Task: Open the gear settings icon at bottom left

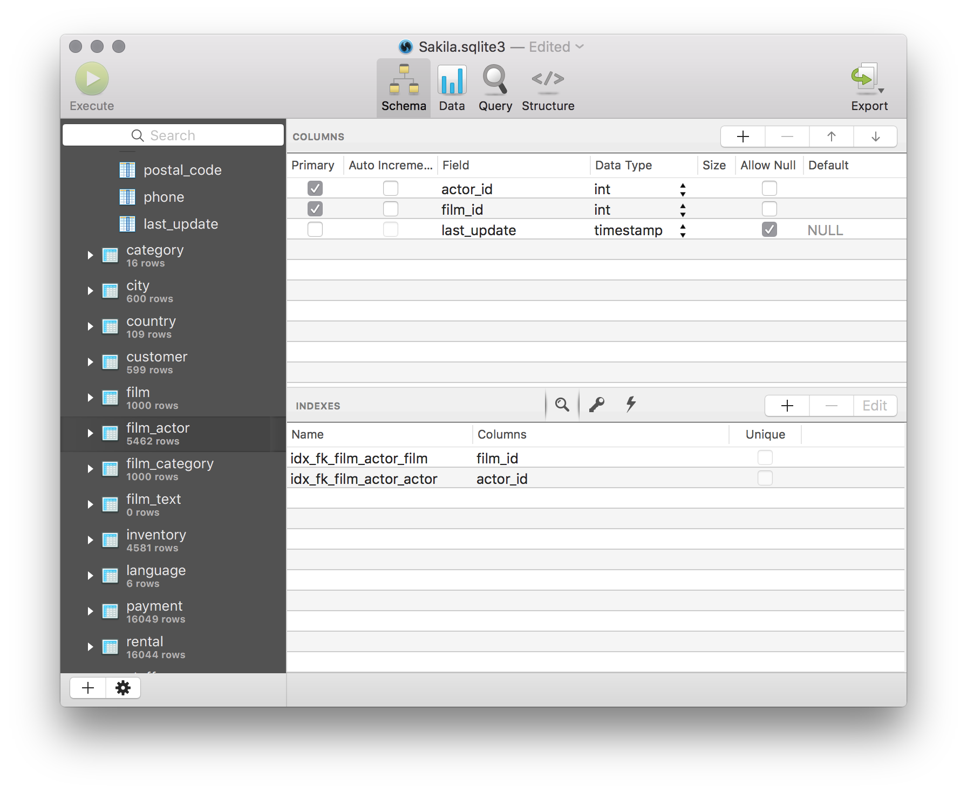Action: click(x=122, y=688)
